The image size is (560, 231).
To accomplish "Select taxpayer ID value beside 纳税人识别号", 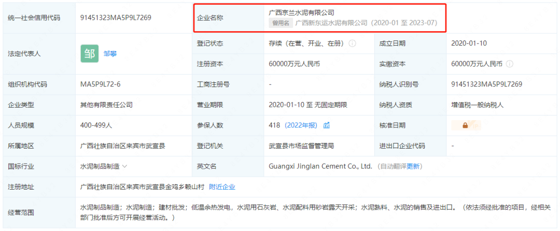I will point(487,84).
